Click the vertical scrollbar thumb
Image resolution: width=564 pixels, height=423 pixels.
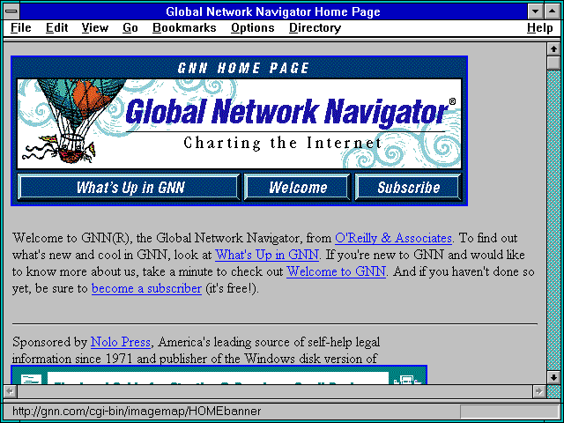coord(553,63)
